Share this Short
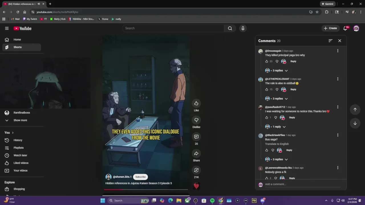 tap(196, 153)
